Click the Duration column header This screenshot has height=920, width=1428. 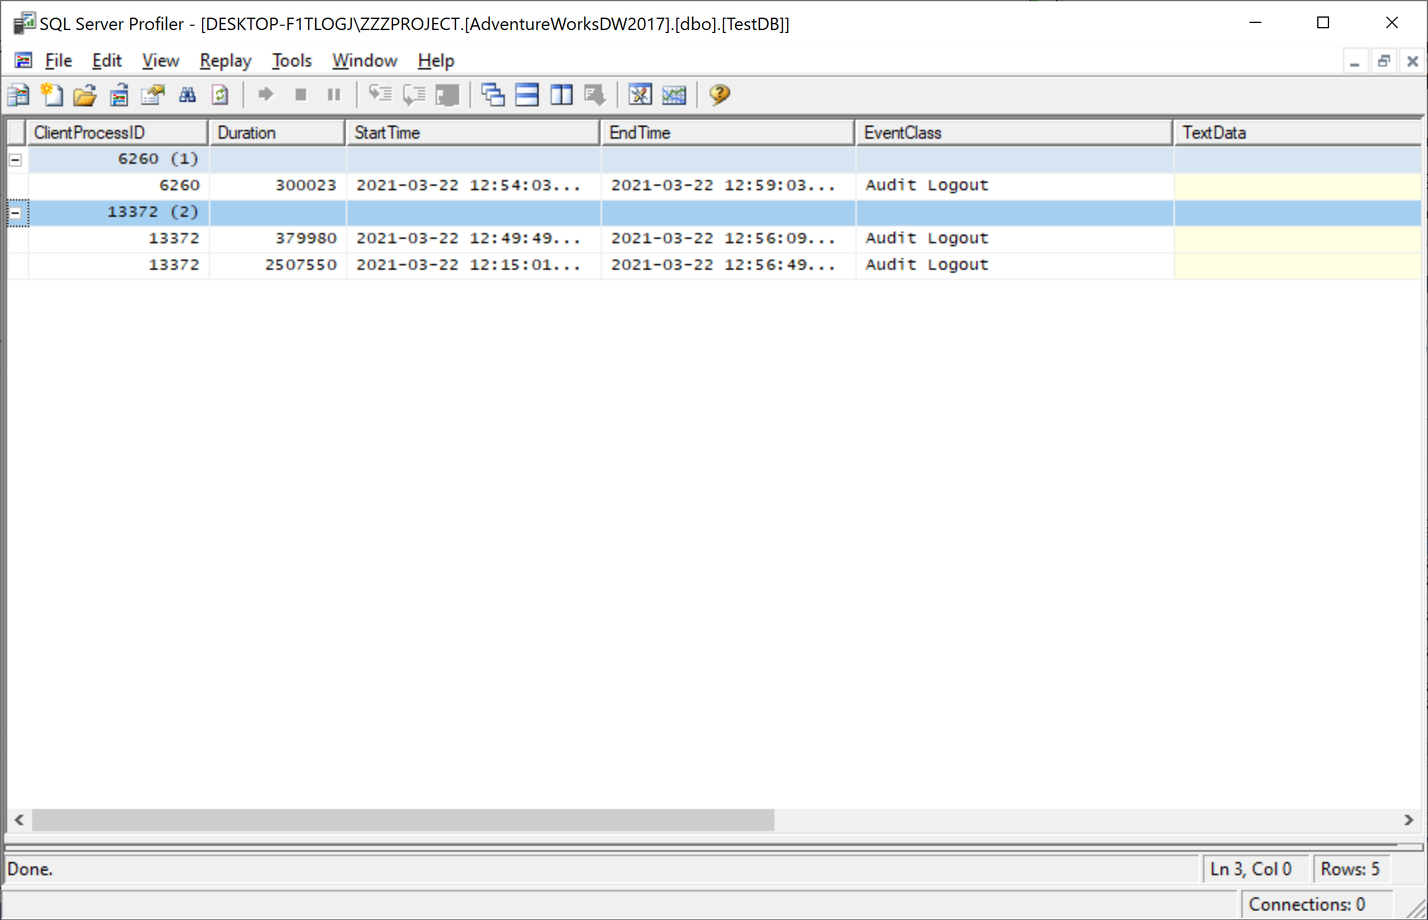277,133
